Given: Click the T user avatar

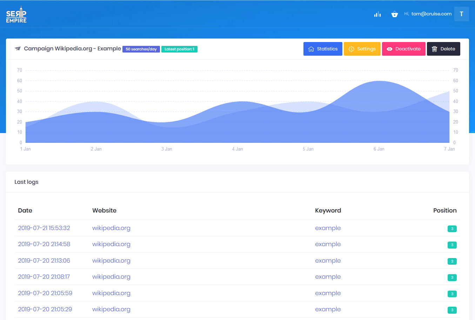Looking at the screenshot, I should tap(461, 14).
